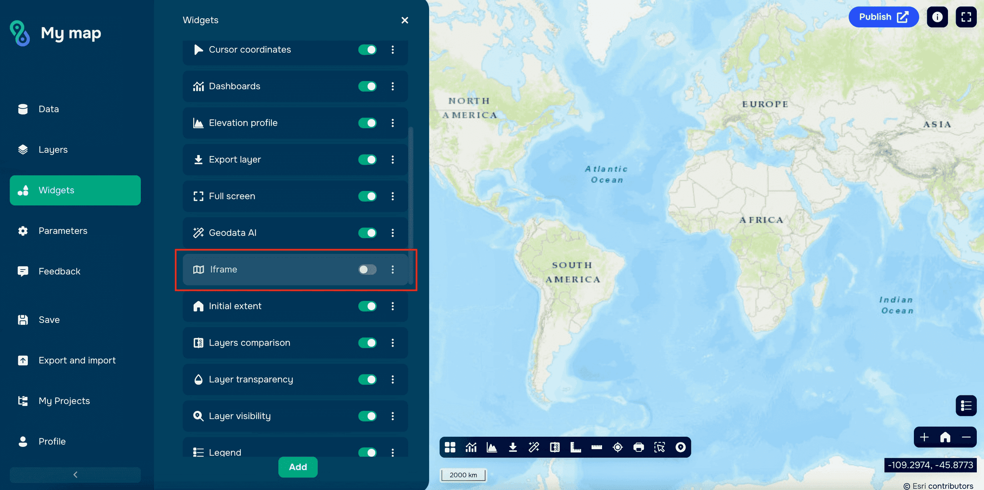The width and height of the screenshot is (984, 490).
Task: Collapse the left navigation sidebar
Action: click(x=75, y=474)
